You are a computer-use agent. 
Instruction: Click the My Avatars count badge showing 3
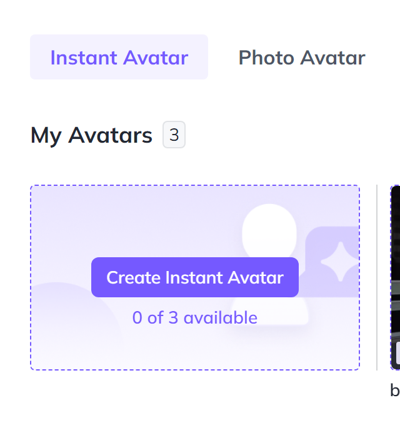pos(174,135)
